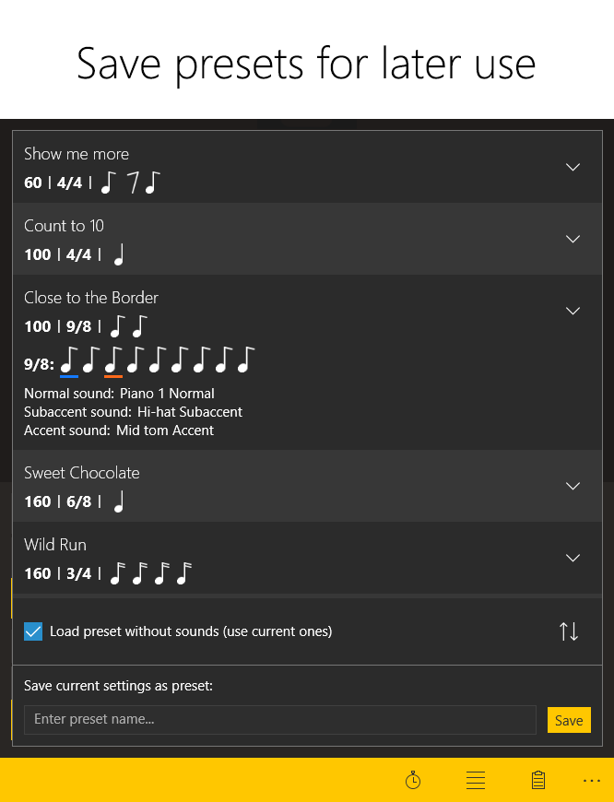Click blue-underlined first note in 9/8 pattern

click(69, 360)
